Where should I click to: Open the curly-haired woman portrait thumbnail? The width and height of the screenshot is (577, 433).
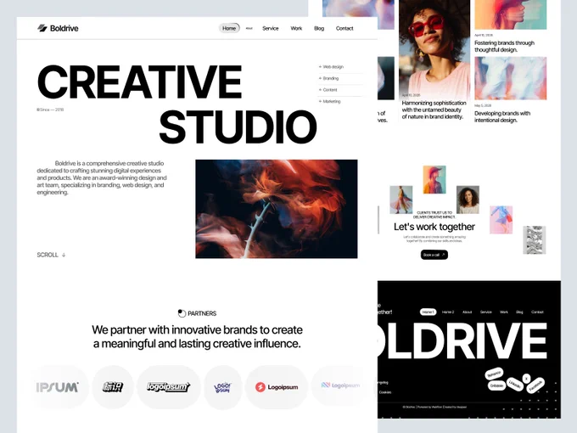pos(468,200)
